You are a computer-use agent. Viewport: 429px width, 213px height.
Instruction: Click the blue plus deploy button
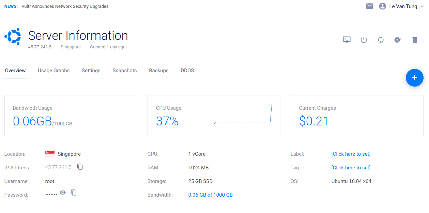[x=414, y=78]
